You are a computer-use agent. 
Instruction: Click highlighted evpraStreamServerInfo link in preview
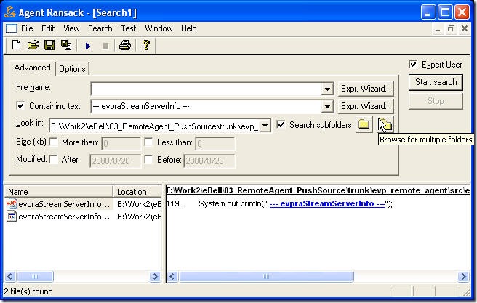pos(327,203)
